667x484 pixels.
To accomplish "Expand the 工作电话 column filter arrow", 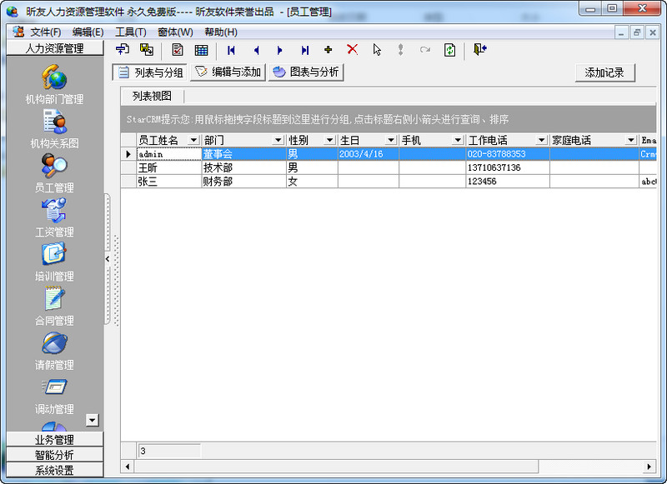I will 541,140.
